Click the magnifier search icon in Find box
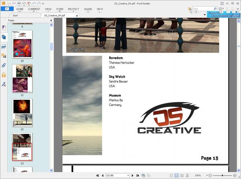Viewport: 241px width, 179px height. coord(215,8)
